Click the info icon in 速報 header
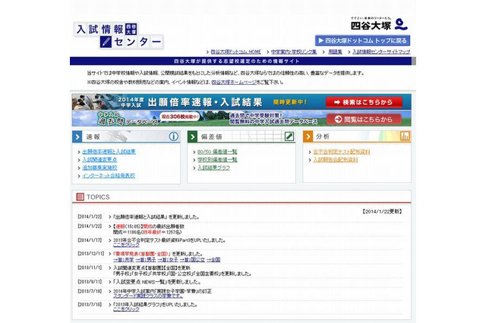Screen dimensions: 486x323 [x=174, y=136]
